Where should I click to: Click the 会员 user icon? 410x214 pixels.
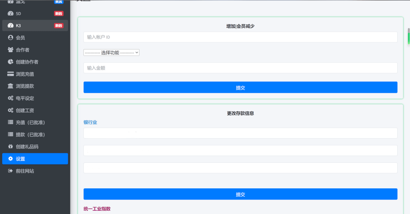click(10, 38)
